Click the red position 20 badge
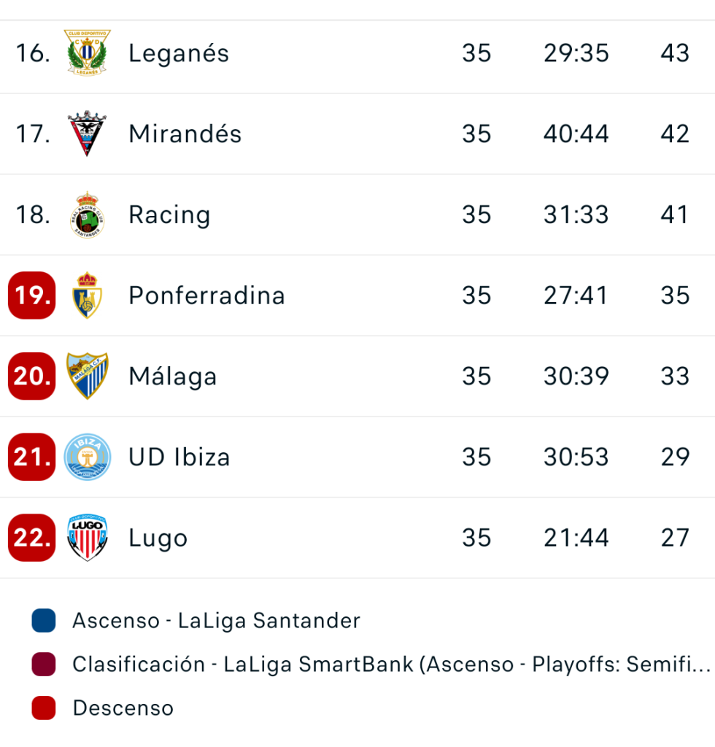The image size is (715, 747). click(32, 376)
